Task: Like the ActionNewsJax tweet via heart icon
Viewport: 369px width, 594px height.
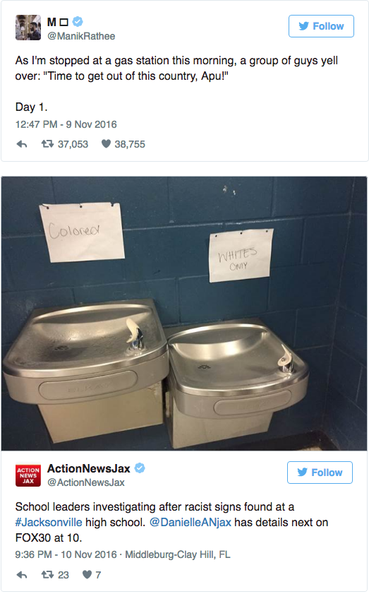Action: pos(87,575)
